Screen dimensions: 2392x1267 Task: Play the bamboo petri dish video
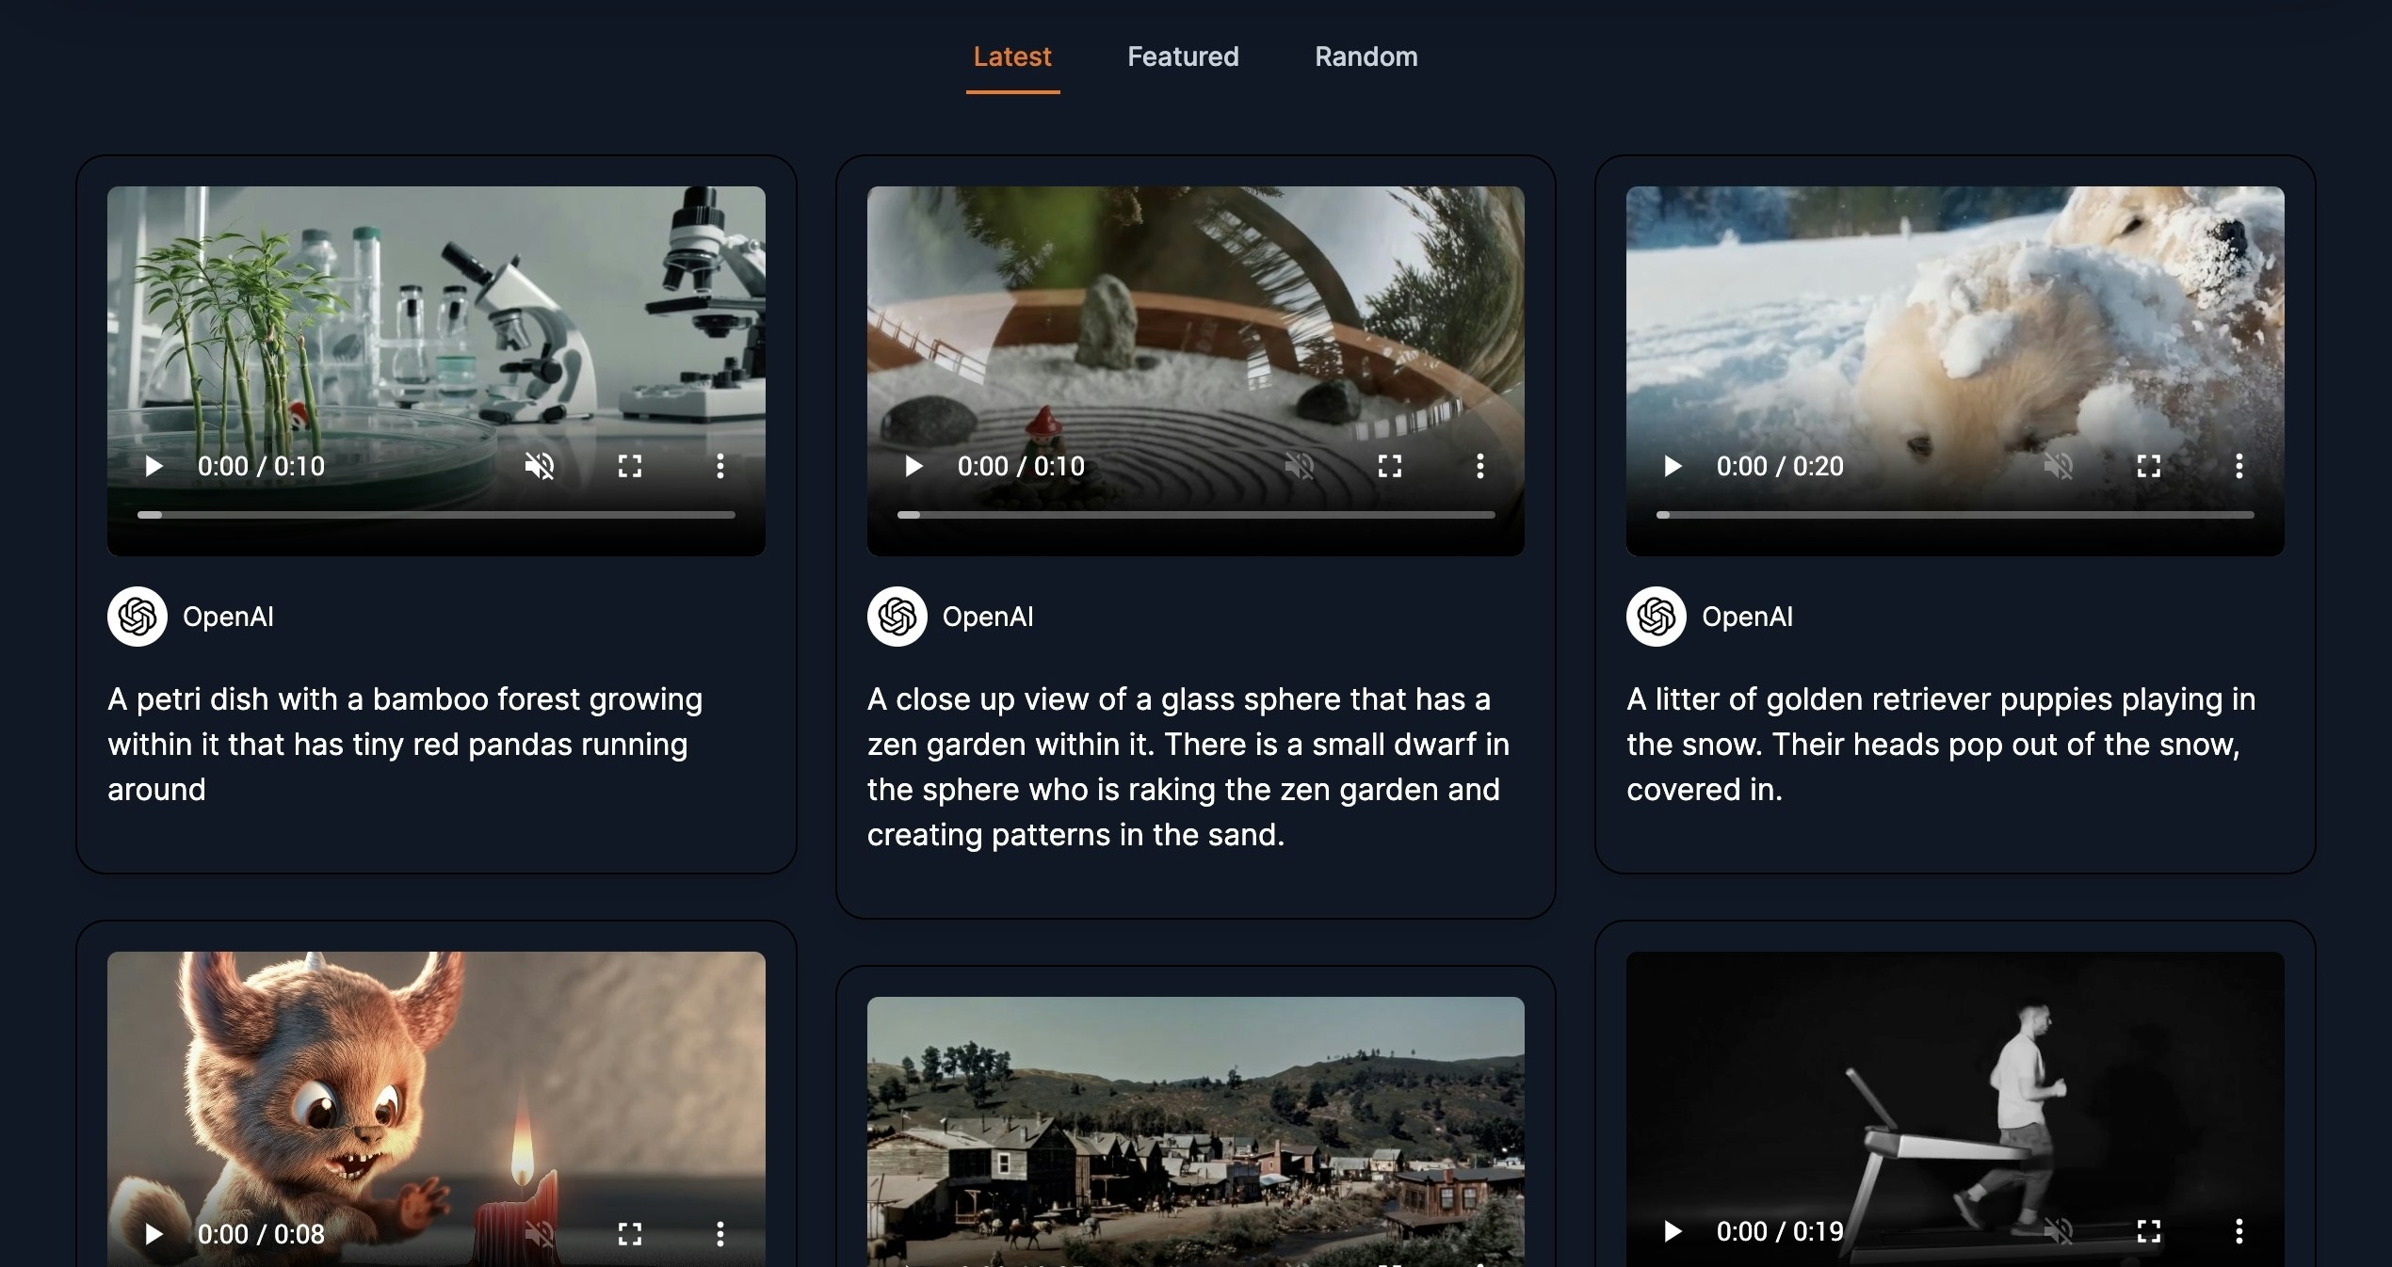[x=154, y=466]
